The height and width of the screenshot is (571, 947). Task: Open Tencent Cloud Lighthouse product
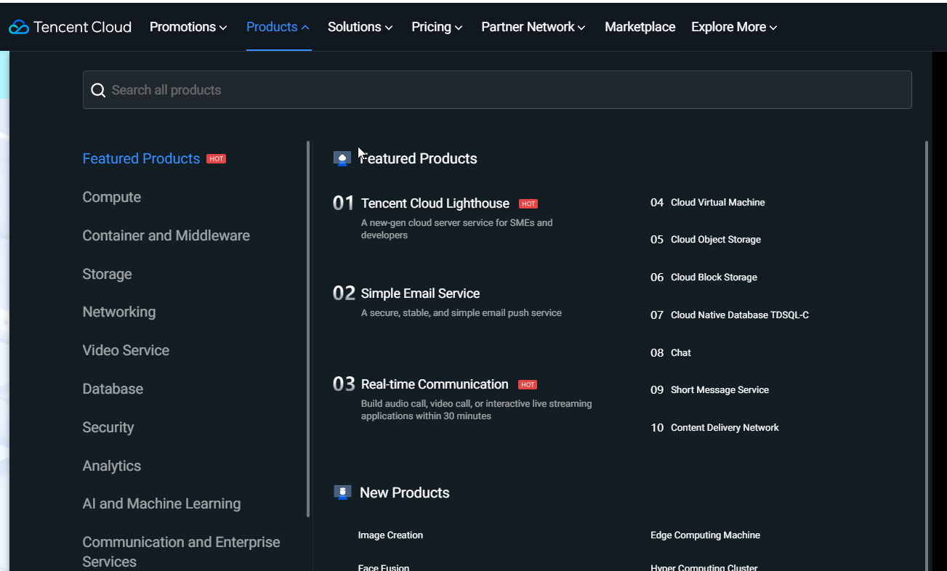(435, 203)
